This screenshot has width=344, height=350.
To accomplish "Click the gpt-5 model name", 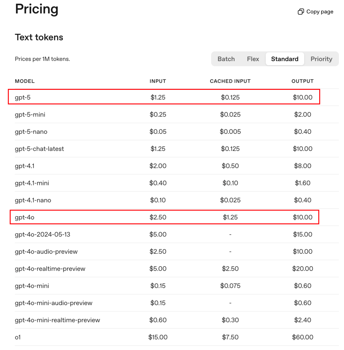I will click(x=23, y=97).
